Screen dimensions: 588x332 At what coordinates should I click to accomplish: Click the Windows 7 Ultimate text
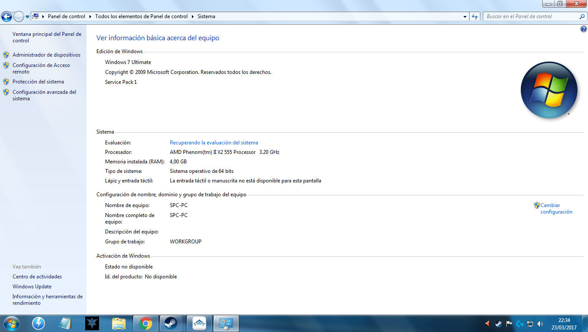tap(128, 62)
